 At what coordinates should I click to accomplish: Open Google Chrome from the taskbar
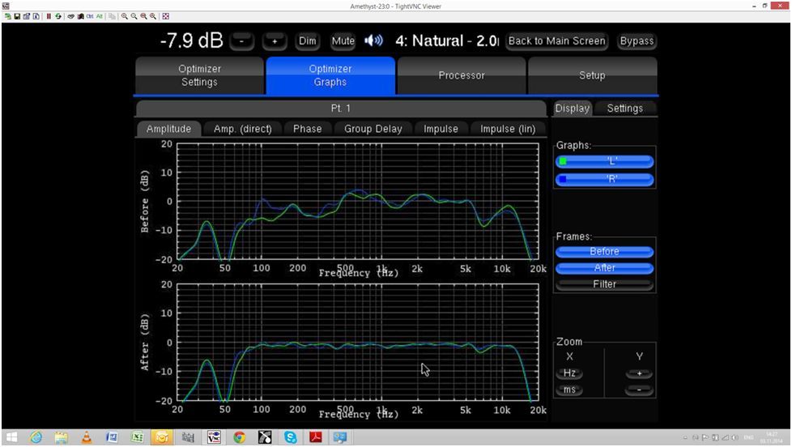click(x=239, y=437)
